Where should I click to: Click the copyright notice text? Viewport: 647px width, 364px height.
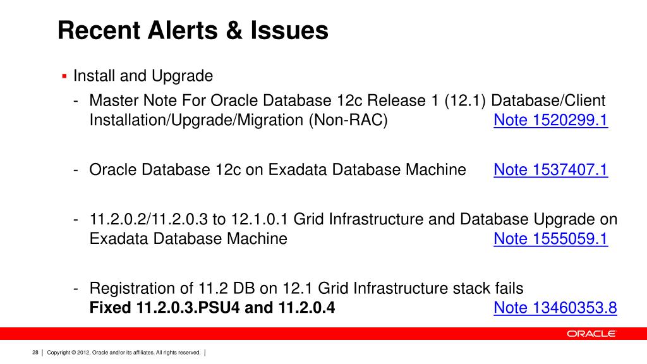(124, 353)
